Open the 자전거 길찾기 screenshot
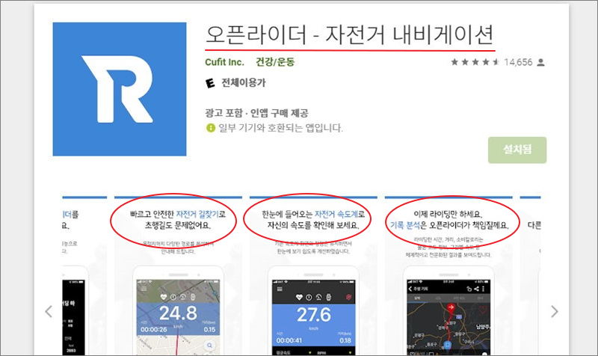The image size is (598, 356). (178, 275)
